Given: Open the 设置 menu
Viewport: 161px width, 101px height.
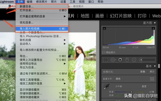Looking at the screenshot, I should pyautogui.click(x=63, y=2).
